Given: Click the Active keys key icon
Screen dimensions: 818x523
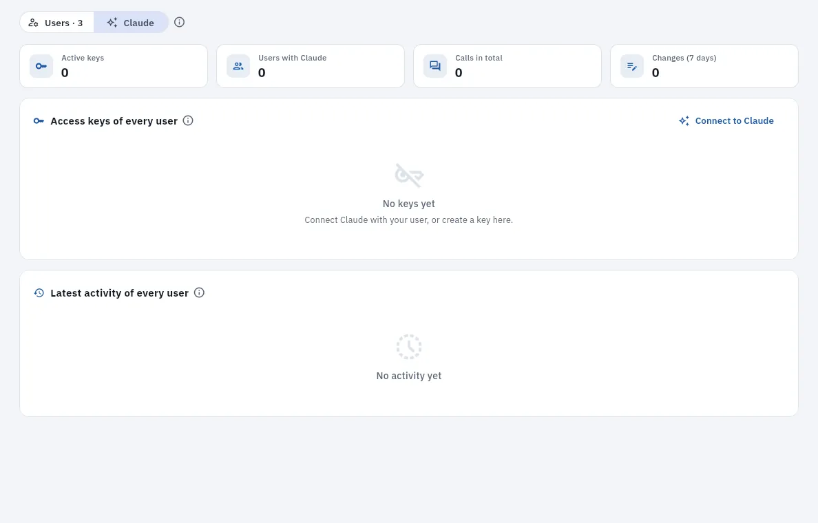Looking at the screenshot, I should click(41, 66).
